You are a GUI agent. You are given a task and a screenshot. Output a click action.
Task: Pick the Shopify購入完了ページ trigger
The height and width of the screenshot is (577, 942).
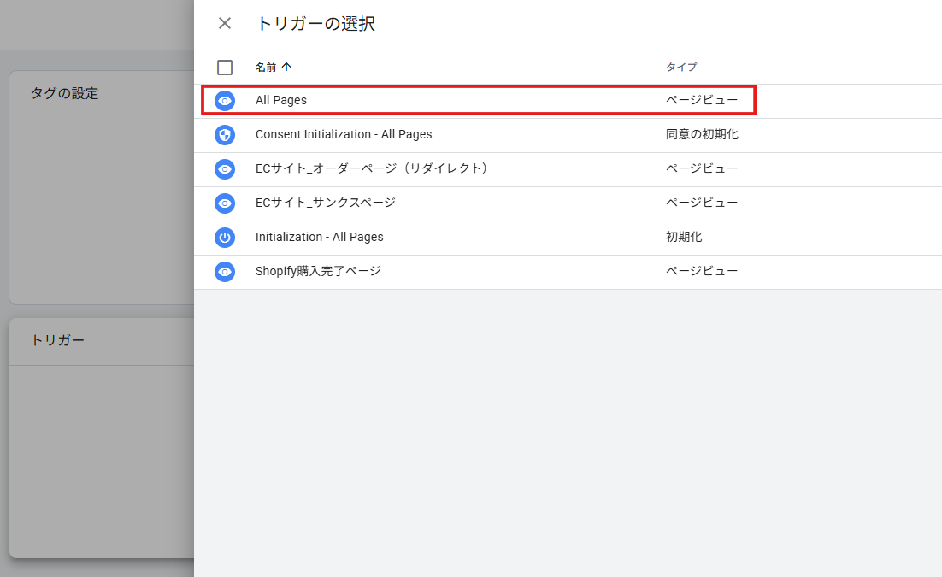[318, 272]
